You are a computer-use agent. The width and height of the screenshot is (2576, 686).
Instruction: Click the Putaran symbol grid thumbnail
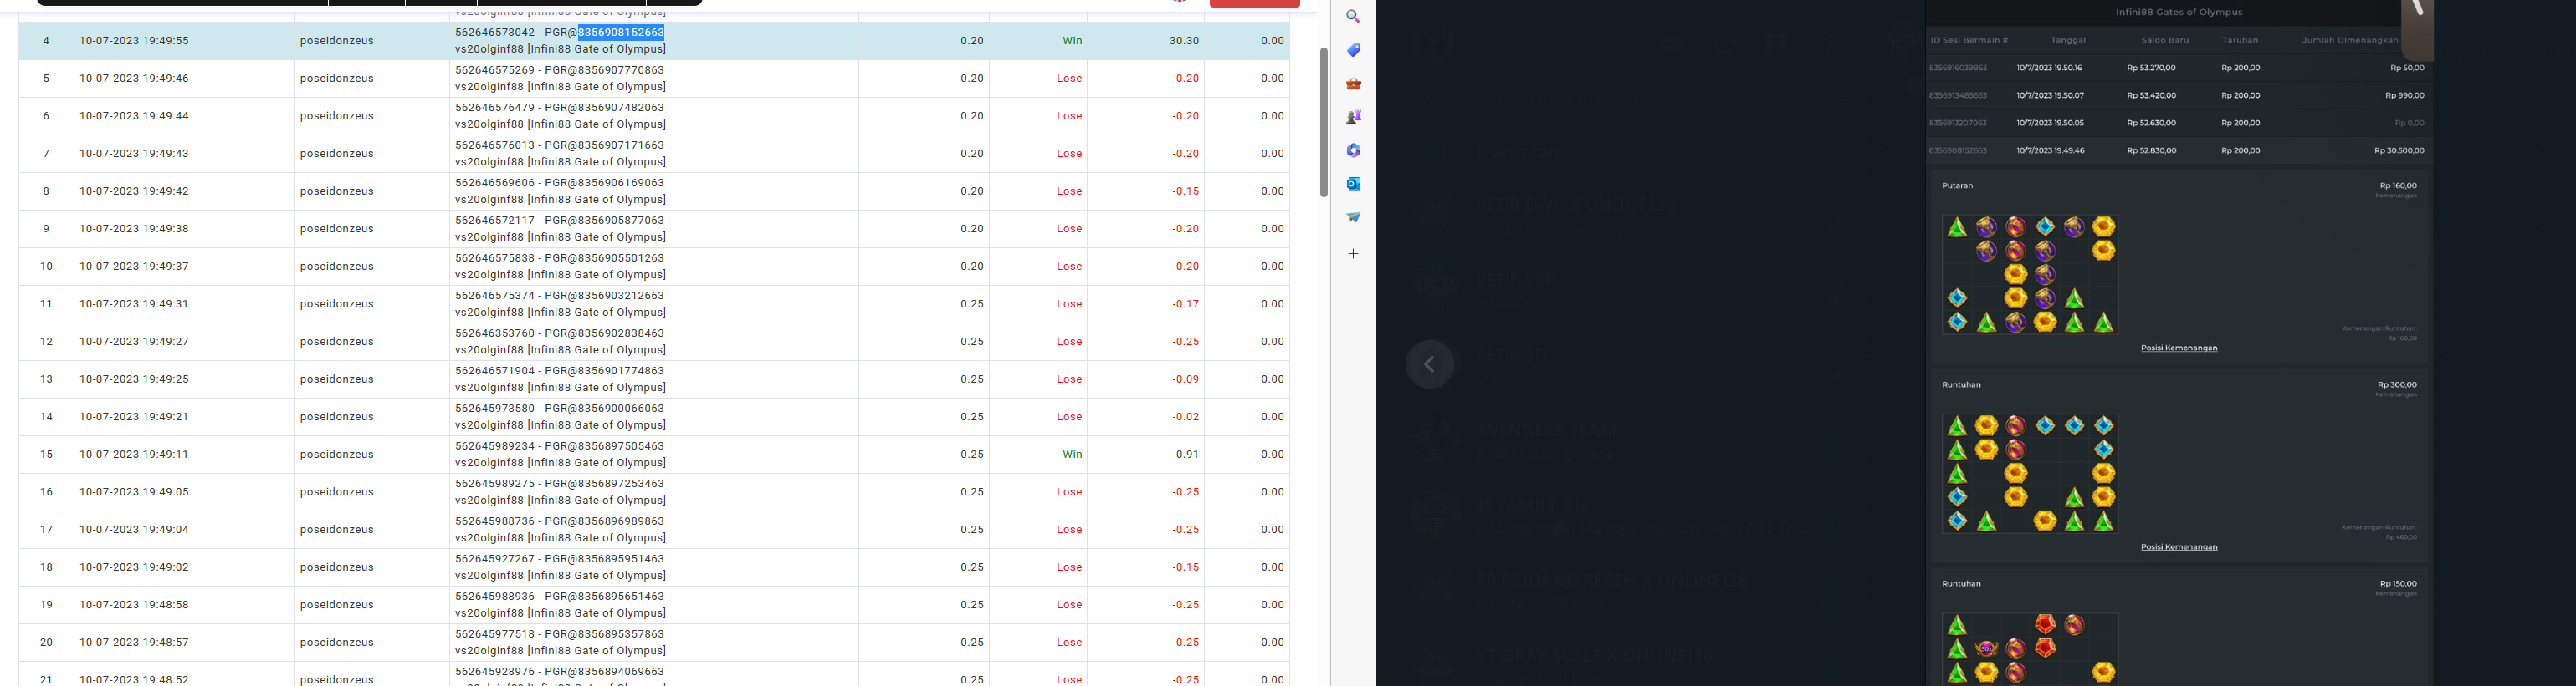click(2030, 275)
